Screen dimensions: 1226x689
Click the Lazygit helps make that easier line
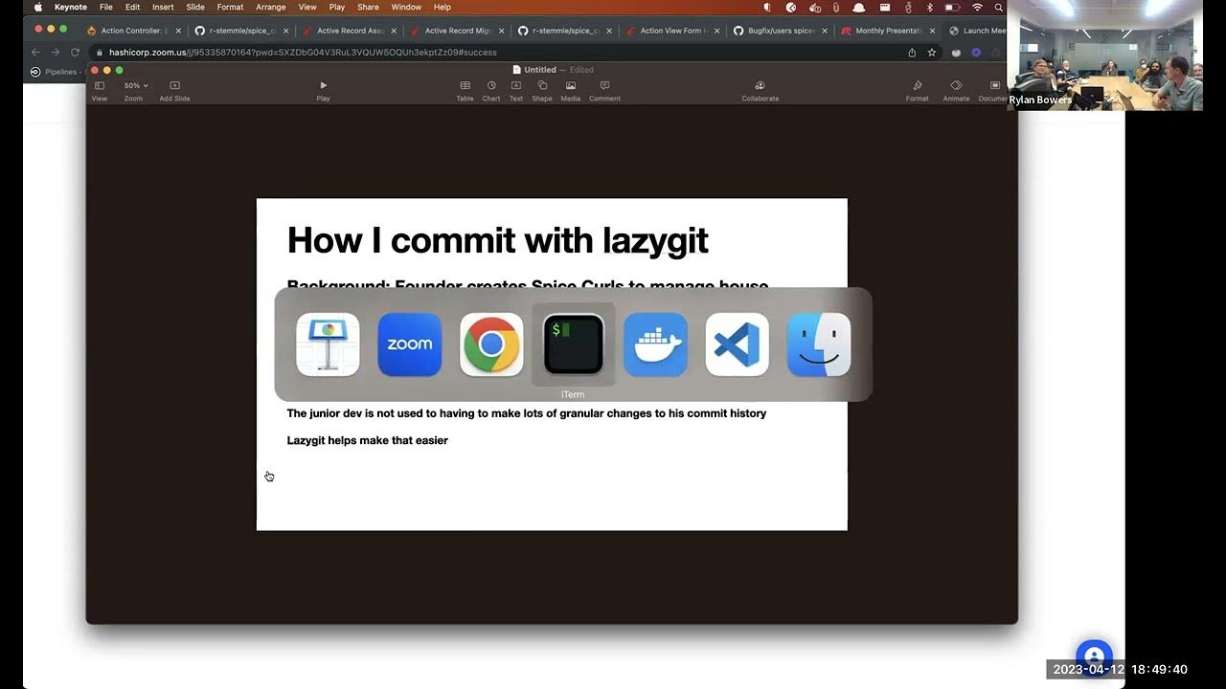click(368, 440)
